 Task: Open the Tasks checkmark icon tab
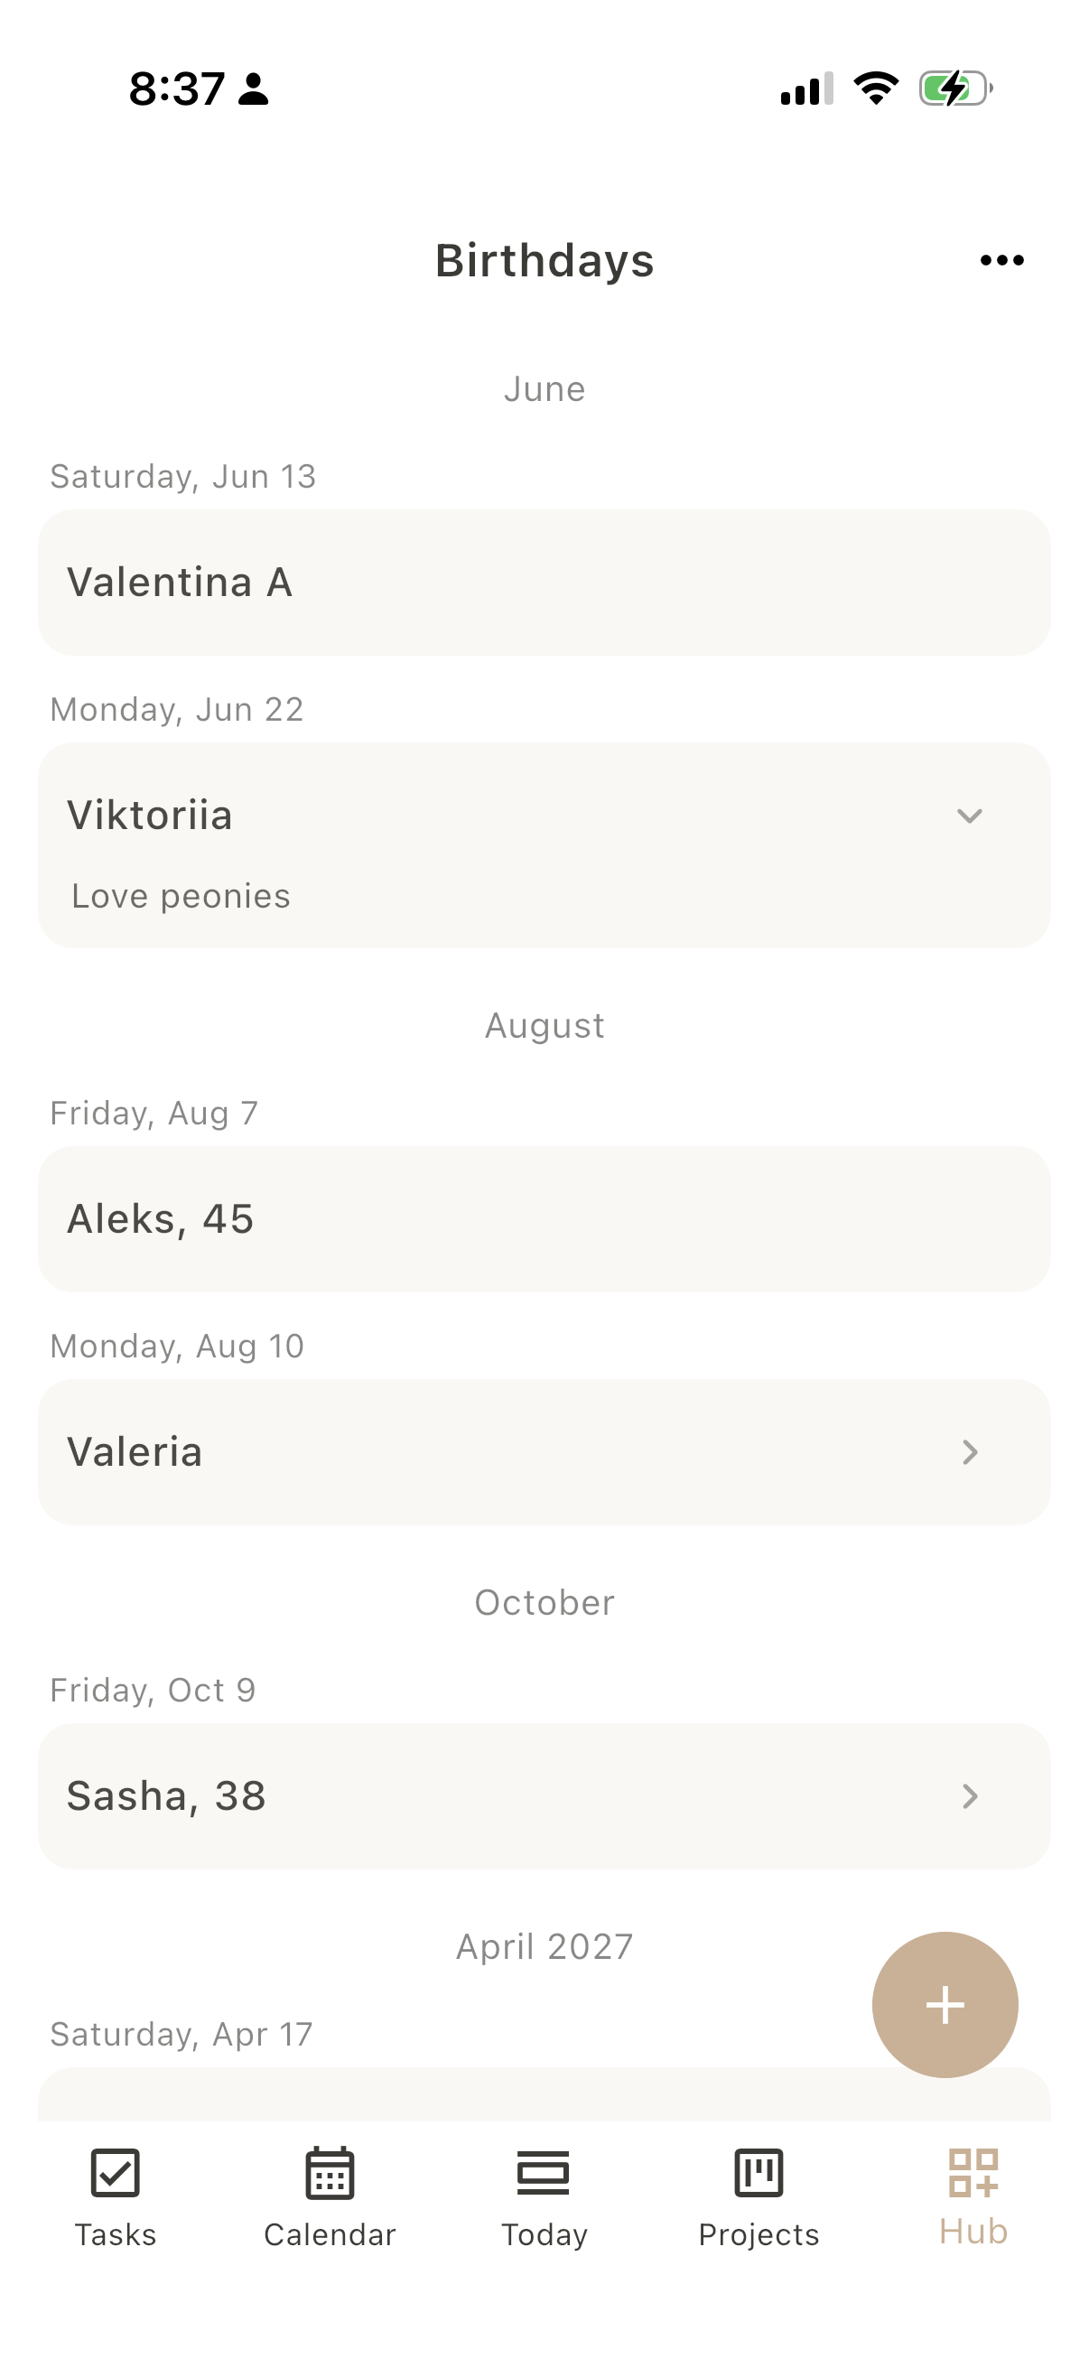pyautogui.click(x=115, y=2173)
